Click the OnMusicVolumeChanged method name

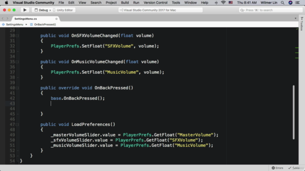(x=97, y=62)
